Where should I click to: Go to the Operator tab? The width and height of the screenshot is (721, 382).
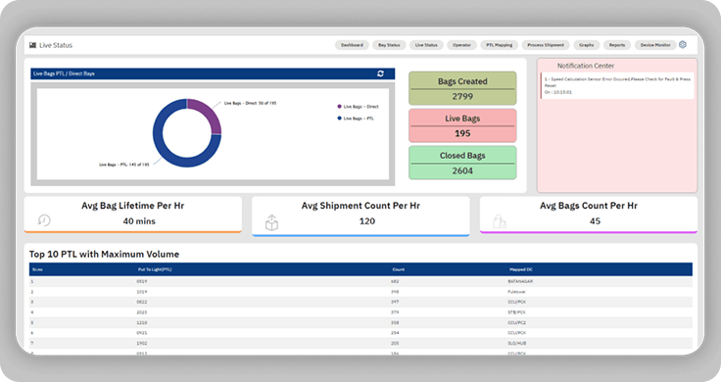point(461,45)
